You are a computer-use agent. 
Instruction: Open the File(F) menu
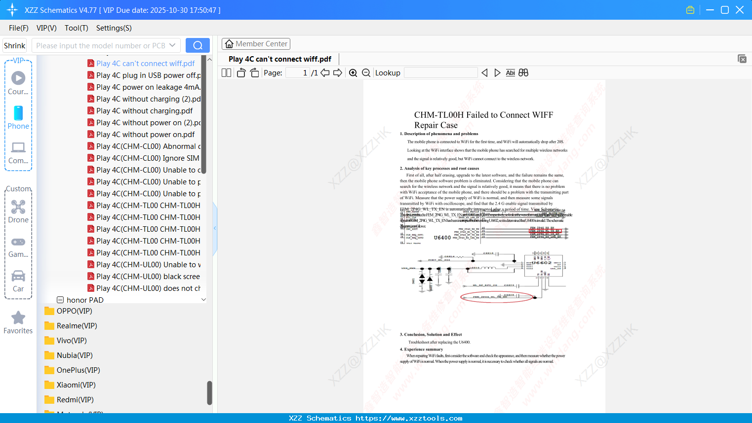(x=19, y=28)
